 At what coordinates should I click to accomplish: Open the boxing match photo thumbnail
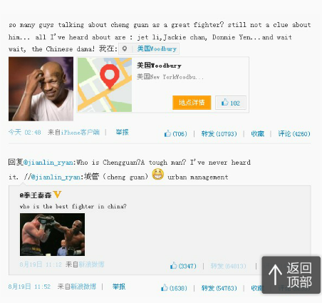point(52,235)
